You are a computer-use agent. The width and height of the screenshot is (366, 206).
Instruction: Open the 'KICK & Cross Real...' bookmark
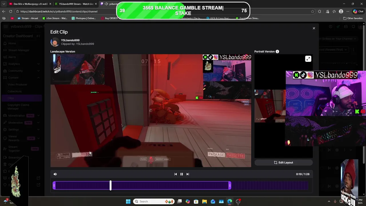218,18
